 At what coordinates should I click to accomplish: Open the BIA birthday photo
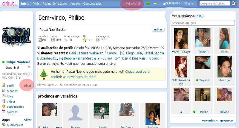(50, 109)
